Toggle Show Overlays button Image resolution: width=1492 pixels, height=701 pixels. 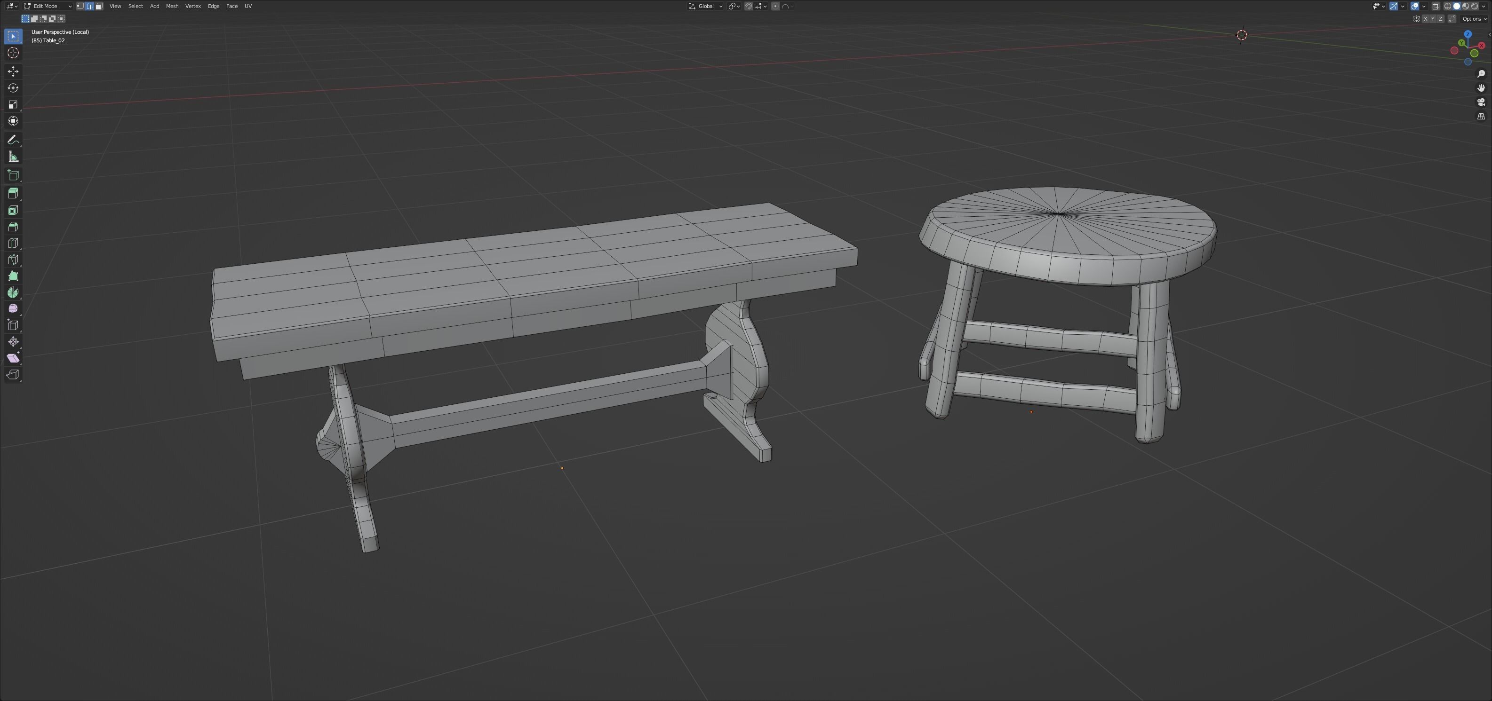tap(1415, 7)
